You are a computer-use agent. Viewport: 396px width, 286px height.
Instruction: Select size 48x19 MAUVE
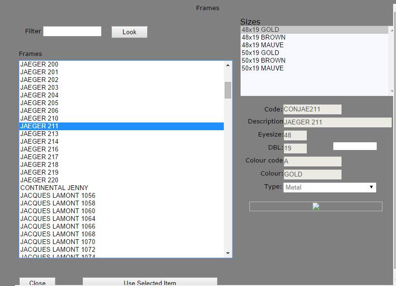(314, 45)
